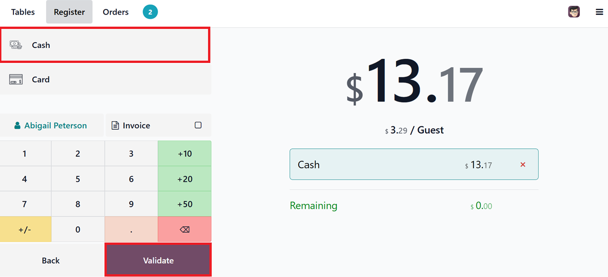Open the Orders tab

coord(116,12)
